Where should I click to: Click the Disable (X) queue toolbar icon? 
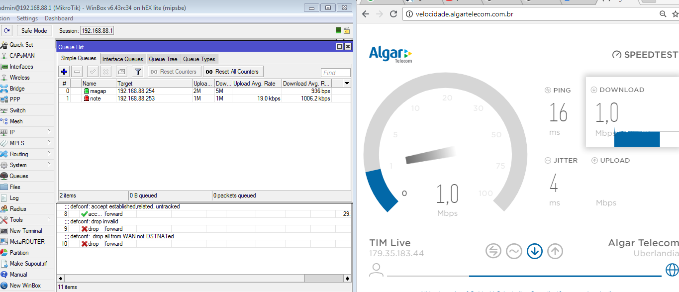click(x=105, y=72)
